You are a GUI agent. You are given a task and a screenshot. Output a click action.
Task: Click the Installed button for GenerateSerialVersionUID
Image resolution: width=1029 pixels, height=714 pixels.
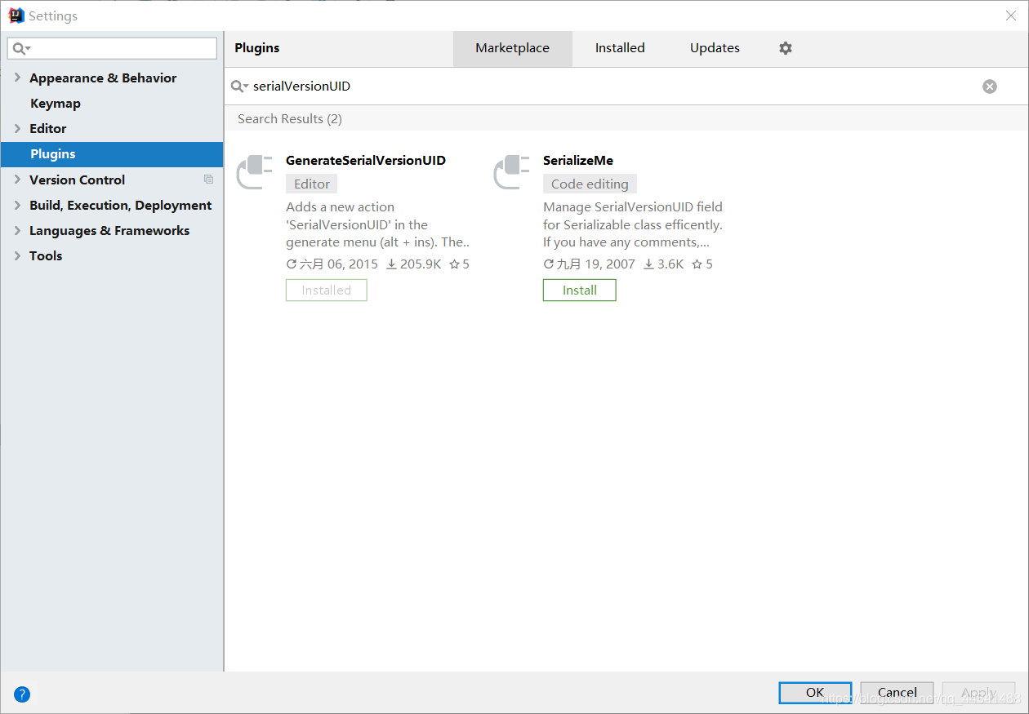327,290
